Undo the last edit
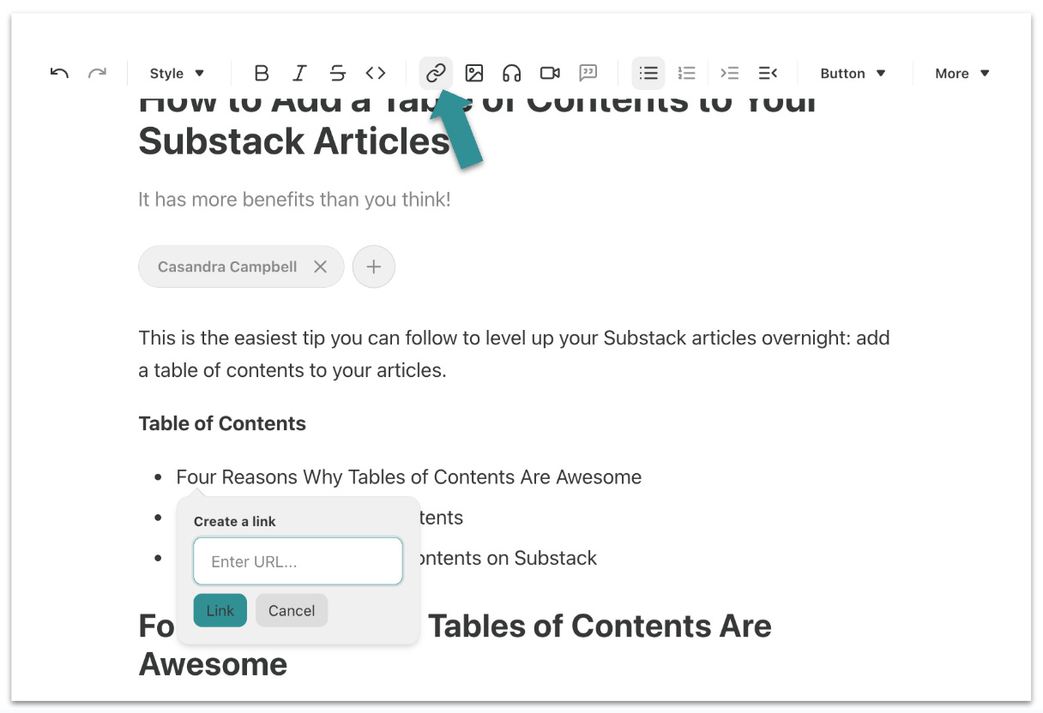1043x713 pixels. tap(59, 74)
